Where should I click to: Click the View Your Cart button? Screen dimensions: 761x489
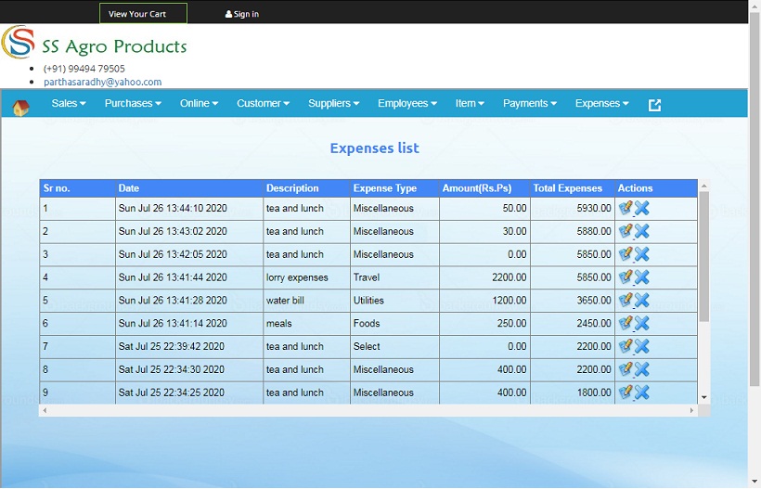[x=143, y=14]
